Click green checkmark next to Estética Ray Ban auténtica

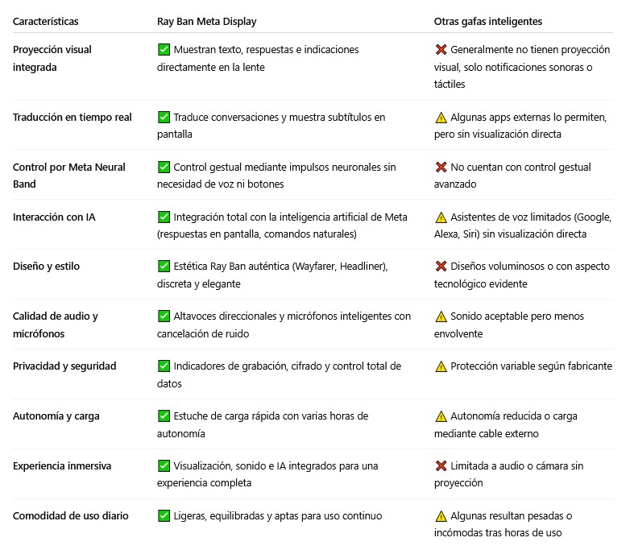[164, 266]
